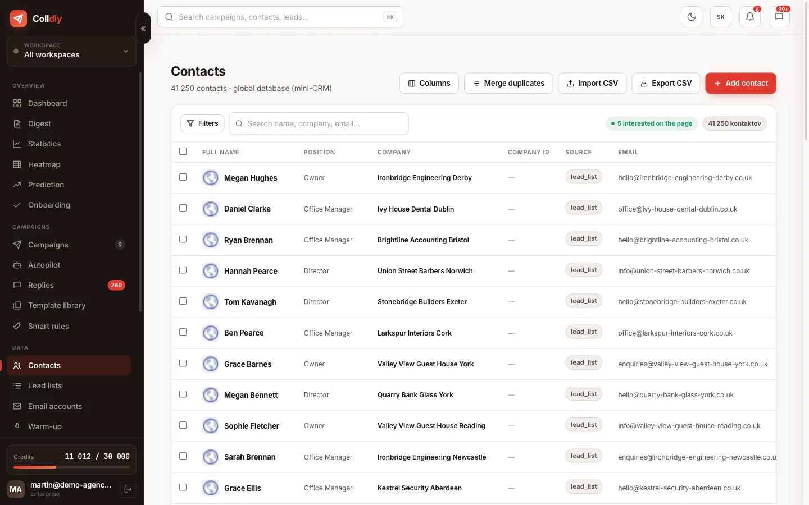Navigate to Lead lists
This screenshot has height=505, width=809.
[69, 385]
